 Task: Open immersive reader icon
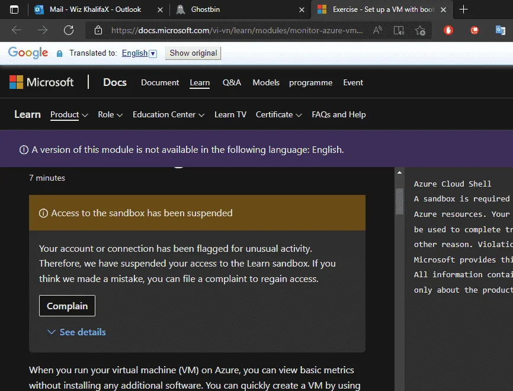tap(399, 30)
